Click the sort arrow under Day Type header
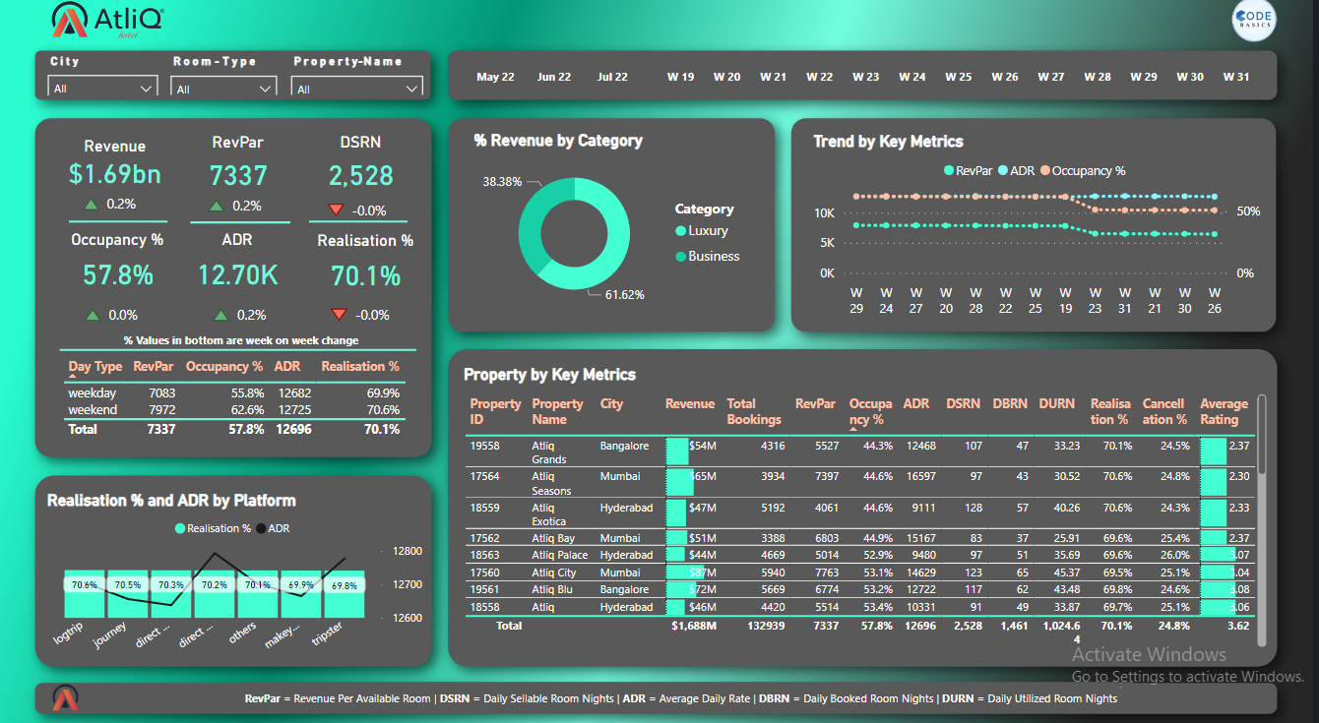This screenshot has height=723, width=1319. [73, 377]
